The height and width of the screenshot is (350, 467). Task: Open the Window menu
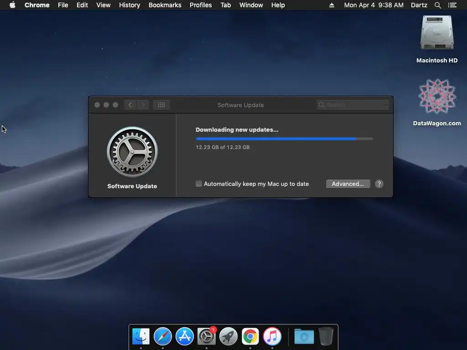click(251, 5)
